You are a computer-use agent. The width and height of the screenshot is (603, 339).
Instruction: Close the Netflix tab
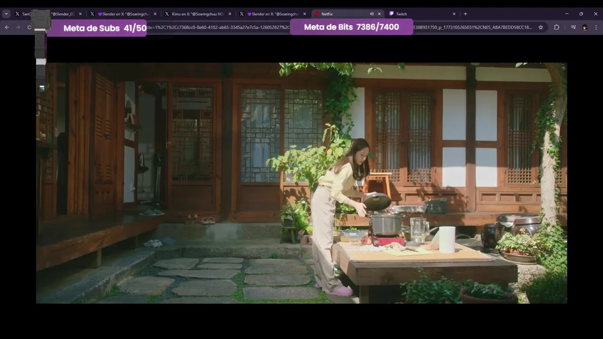[x=379, y=14]
